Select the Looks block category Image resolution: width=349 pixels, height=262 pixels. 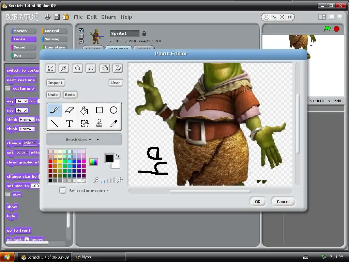tap(23, 39)
